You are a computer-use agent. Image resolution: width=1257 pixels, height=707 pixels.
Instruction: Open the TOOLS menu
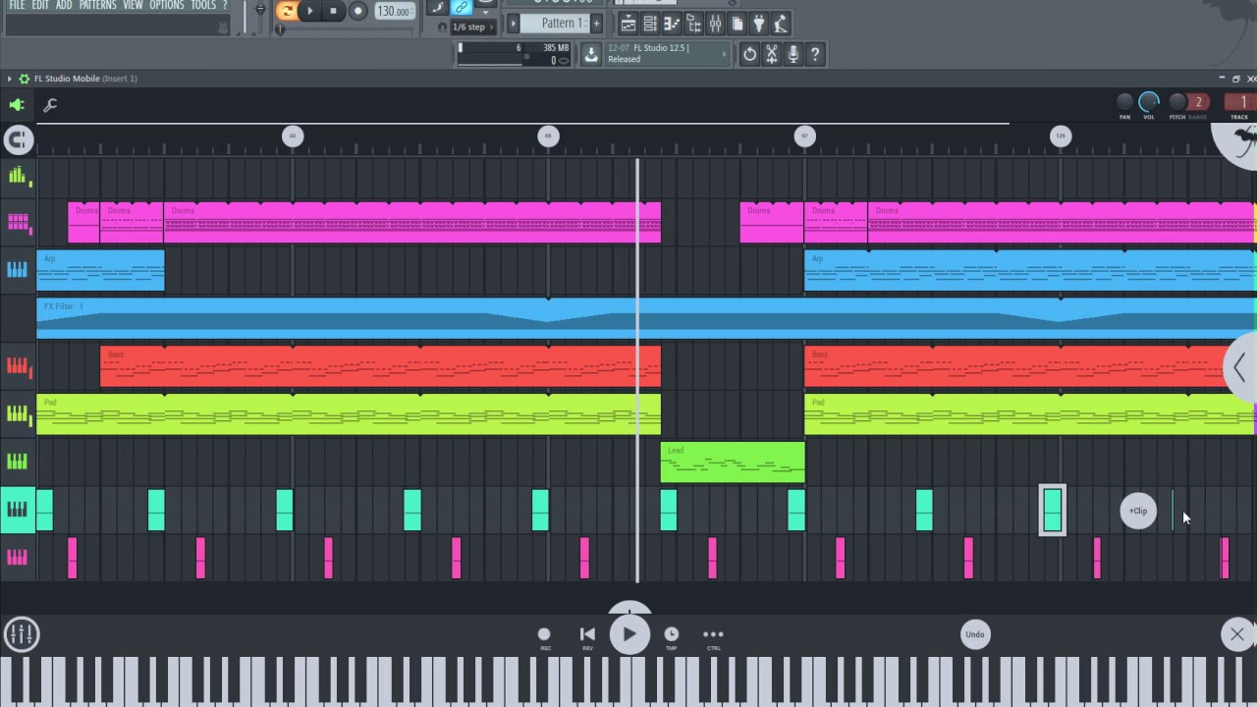tap(203, 5)
